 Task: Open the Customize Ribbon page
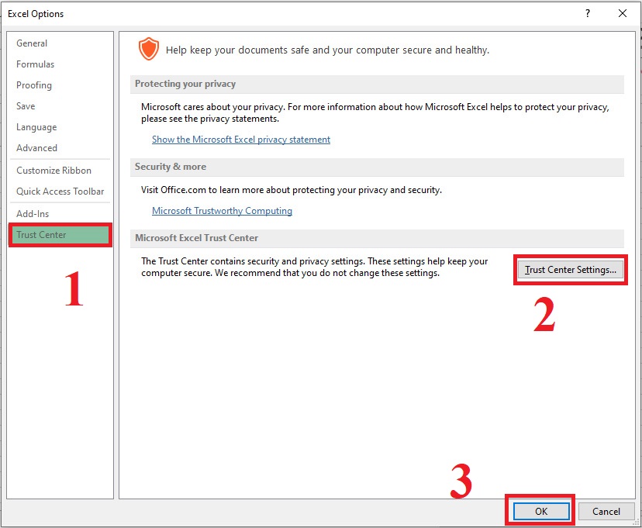(x=53, y=171)
